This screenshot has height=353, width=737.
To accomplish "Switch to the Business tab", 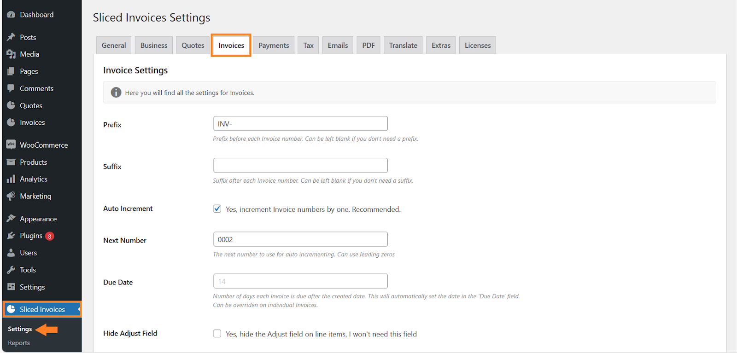I will 154,45.
